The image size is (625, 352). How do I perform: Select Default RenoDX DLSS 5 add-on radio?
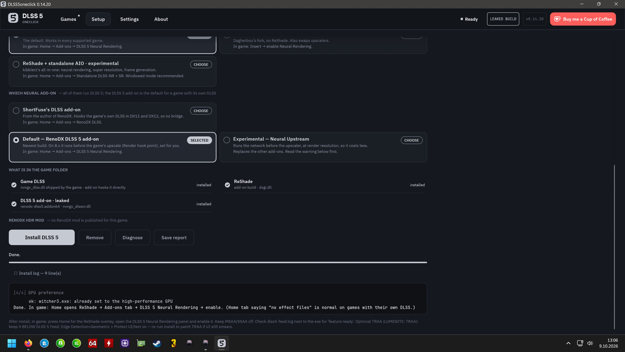[x=16, y=140]
